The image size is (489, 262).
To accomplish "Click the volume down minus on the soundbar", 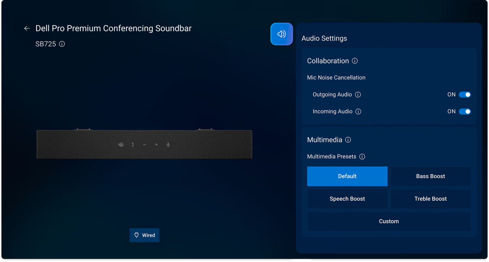I will pos(145,145).
